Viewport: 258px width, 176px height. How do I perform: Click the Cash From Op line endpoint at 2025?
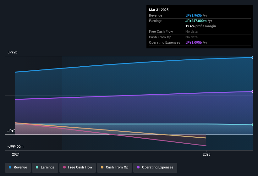click(x=206, y=138)
